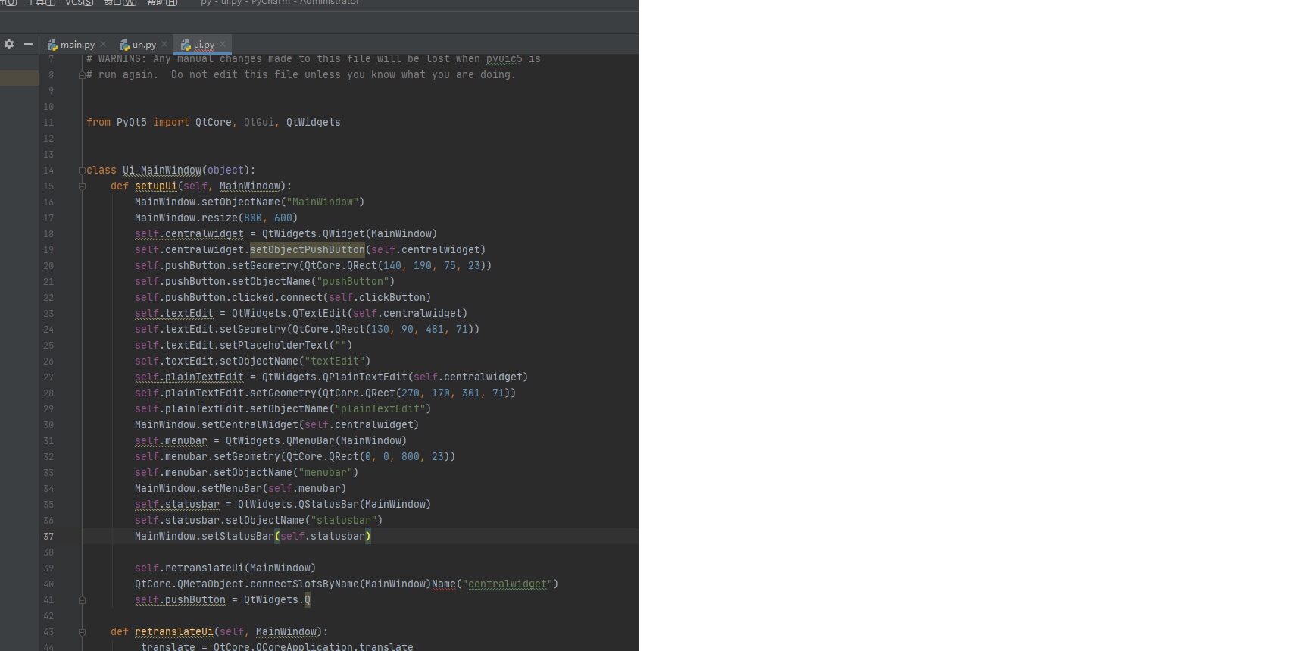Click the QtGui import name

pyautogui.click(x=259, y=123)
